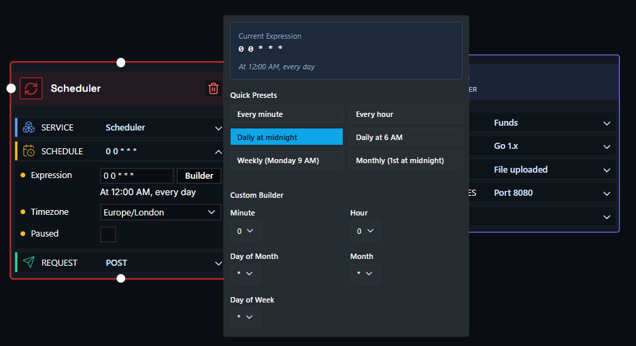Click the SCHEDULE calendar clock icon
The width and height of the screenshot is (636, 346).
click(x=29, y=151)
